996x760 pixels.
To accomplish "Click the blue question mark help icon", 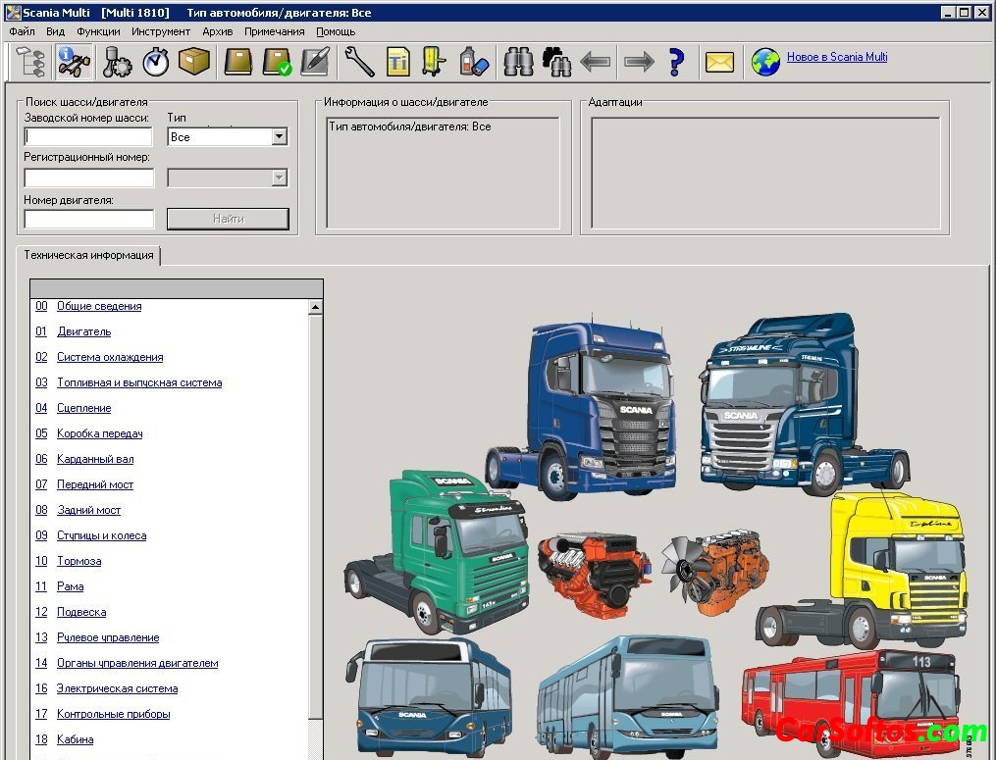I will pos(676,62).
